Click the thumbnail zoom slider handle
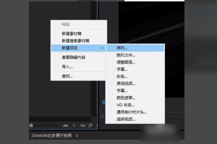 (x=31, y=125)
